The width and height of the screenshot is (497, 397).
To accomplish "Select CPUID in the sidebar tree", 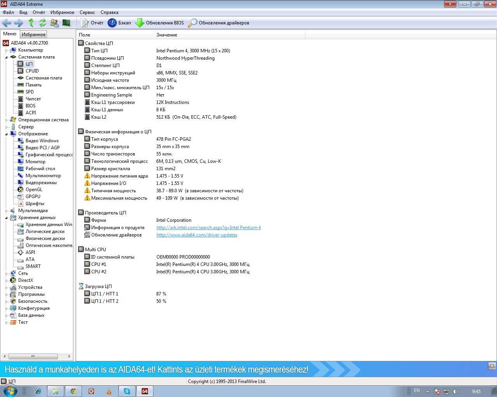I will tap(32, 71).
